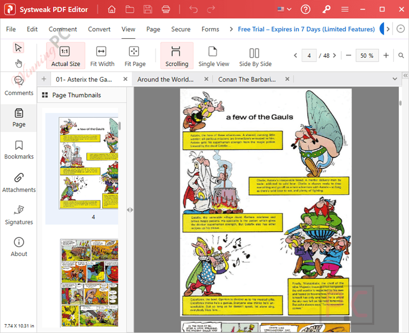Toggle Fit Width view
The image size is (409, 333).
point(102,56)
